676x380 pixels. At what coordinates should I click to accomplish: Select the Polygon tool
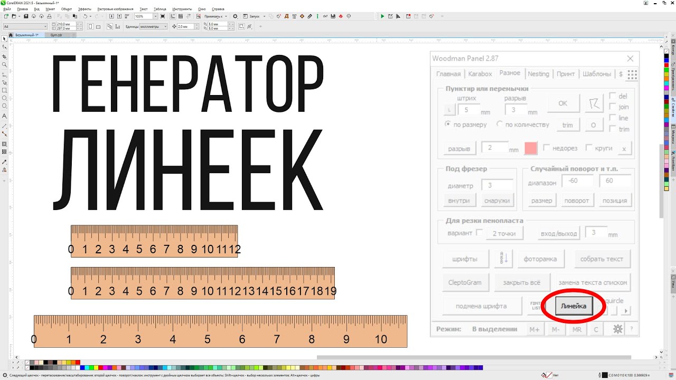(4, 106)
